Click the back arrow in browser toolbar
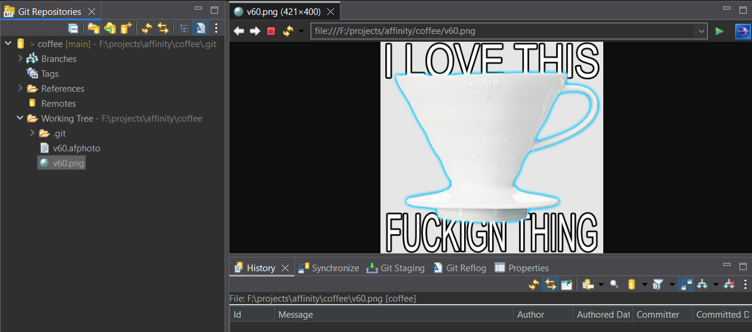This screenshot has height=332, width=752. (238, 31)
